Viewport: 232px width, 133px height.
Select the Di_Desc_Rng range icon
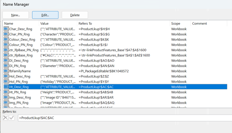tap(6, 61)
